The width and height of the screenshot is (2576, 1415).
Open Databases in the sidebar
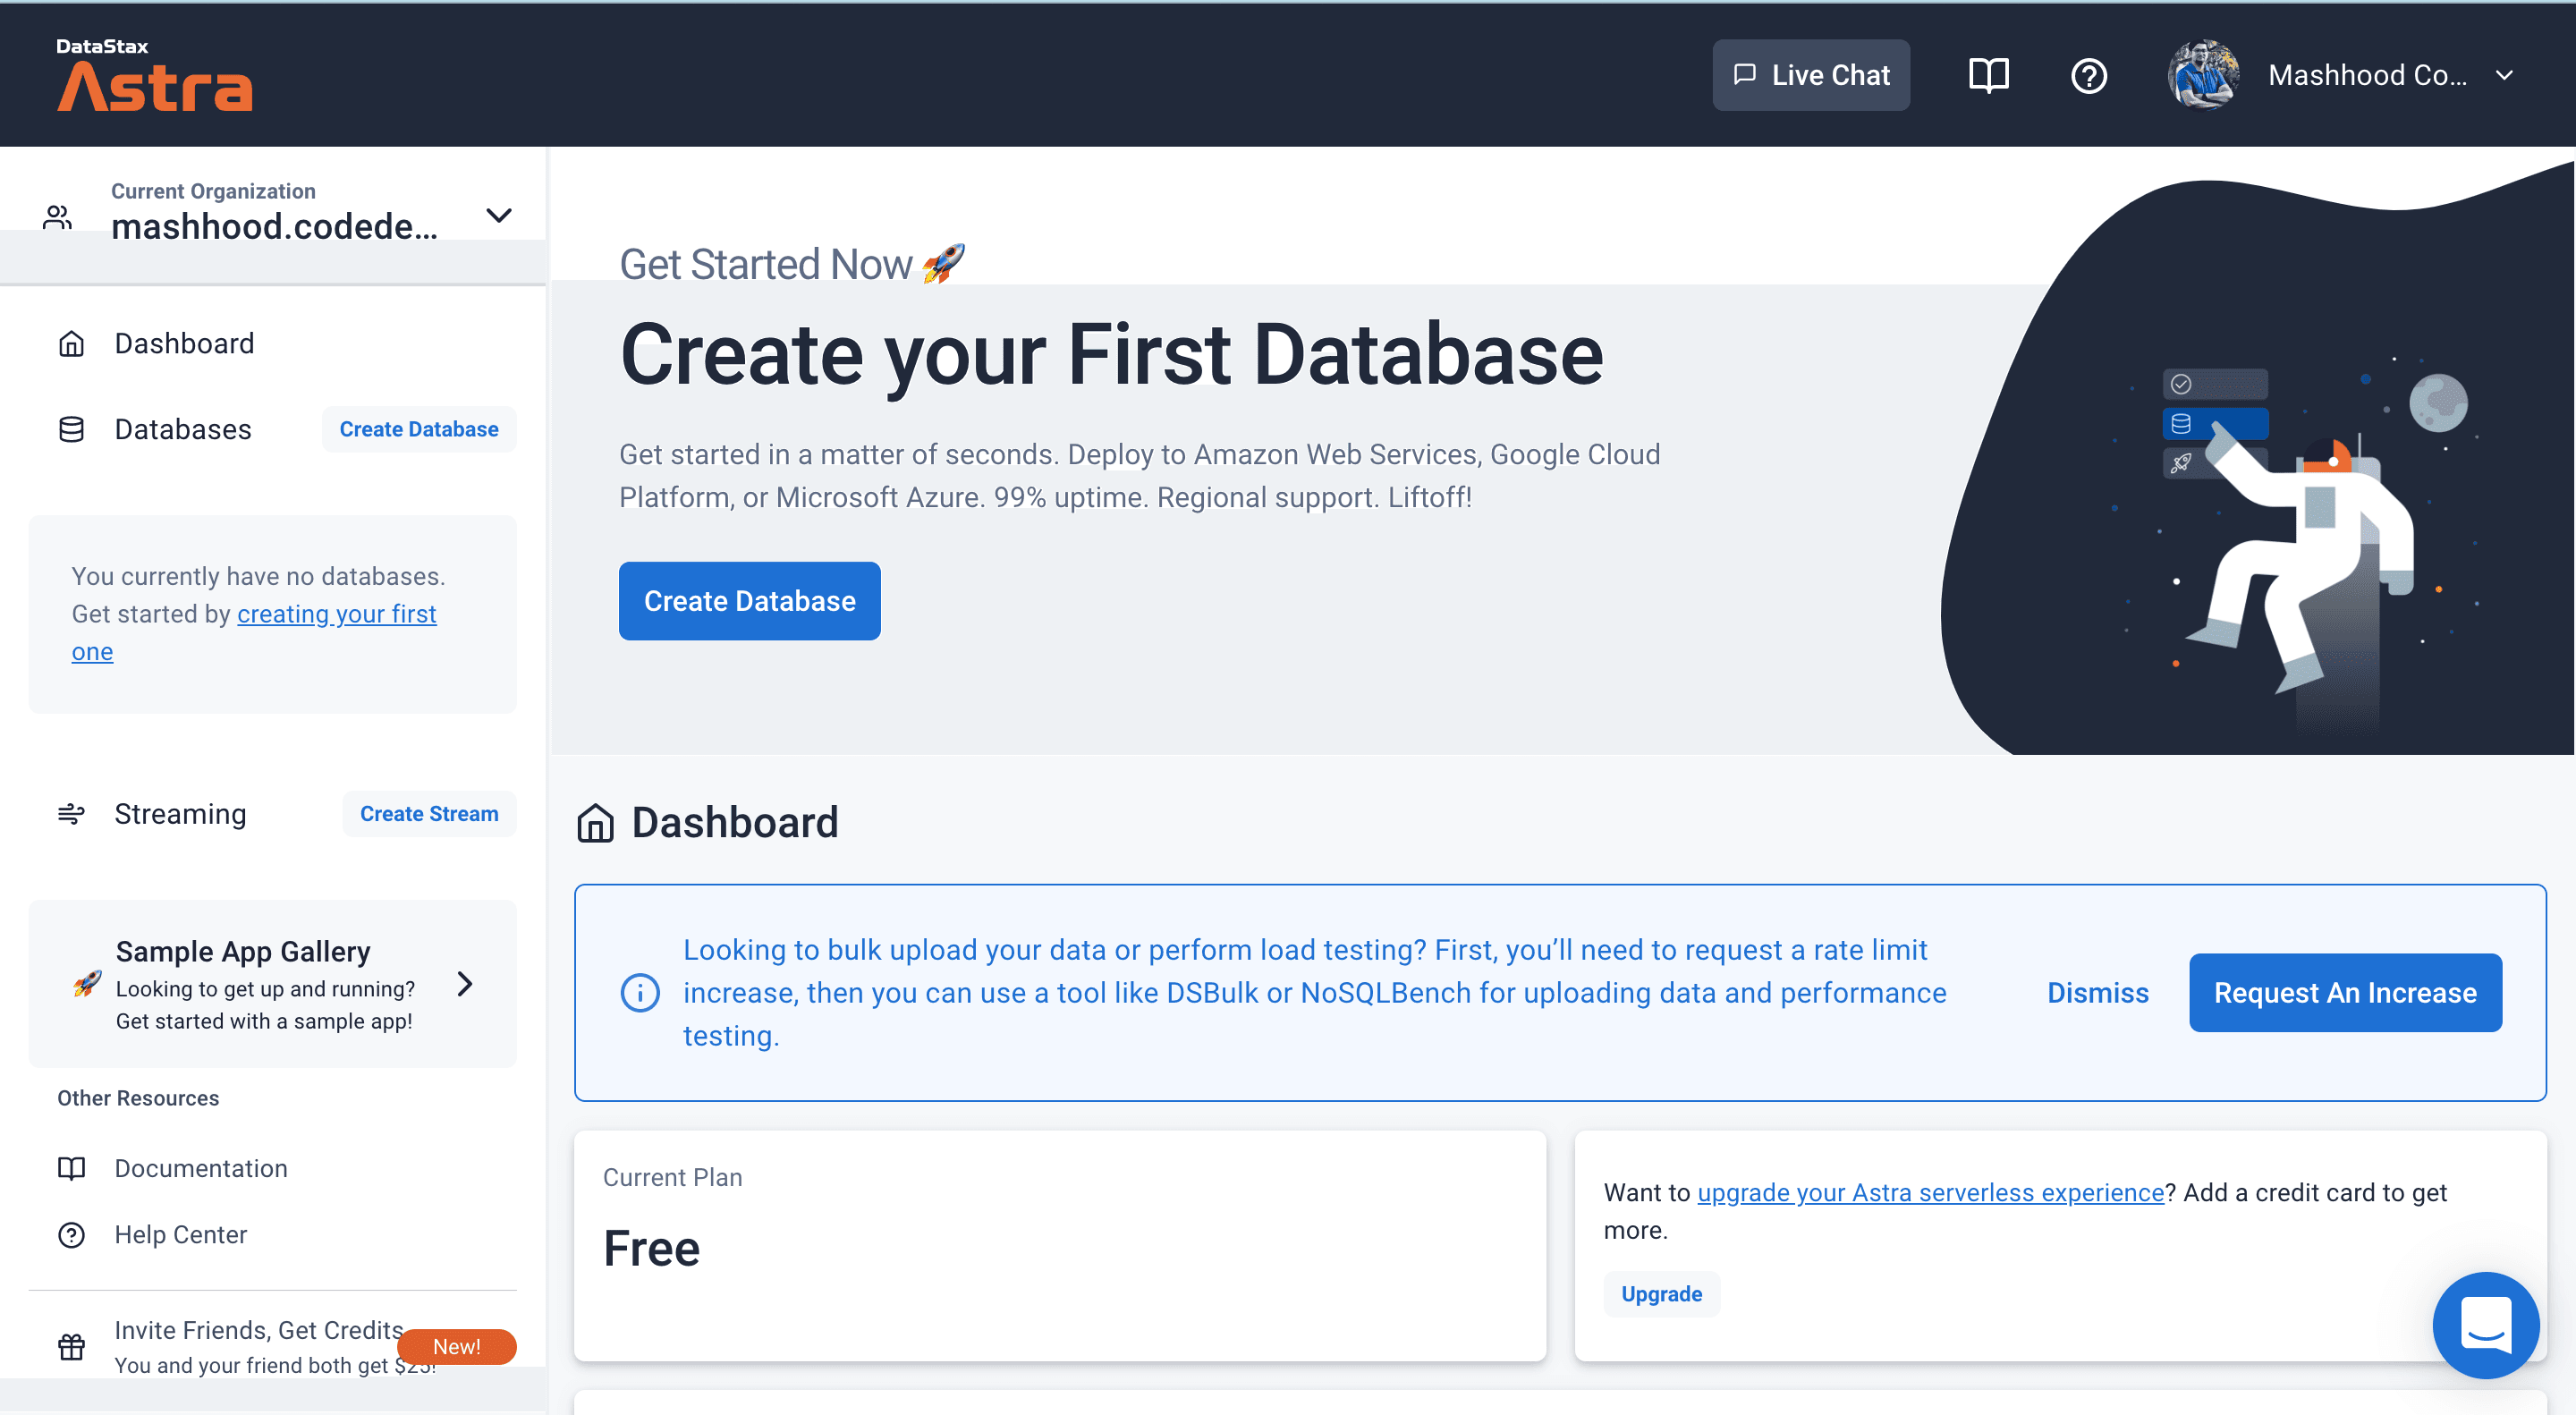tap(183, 429)
